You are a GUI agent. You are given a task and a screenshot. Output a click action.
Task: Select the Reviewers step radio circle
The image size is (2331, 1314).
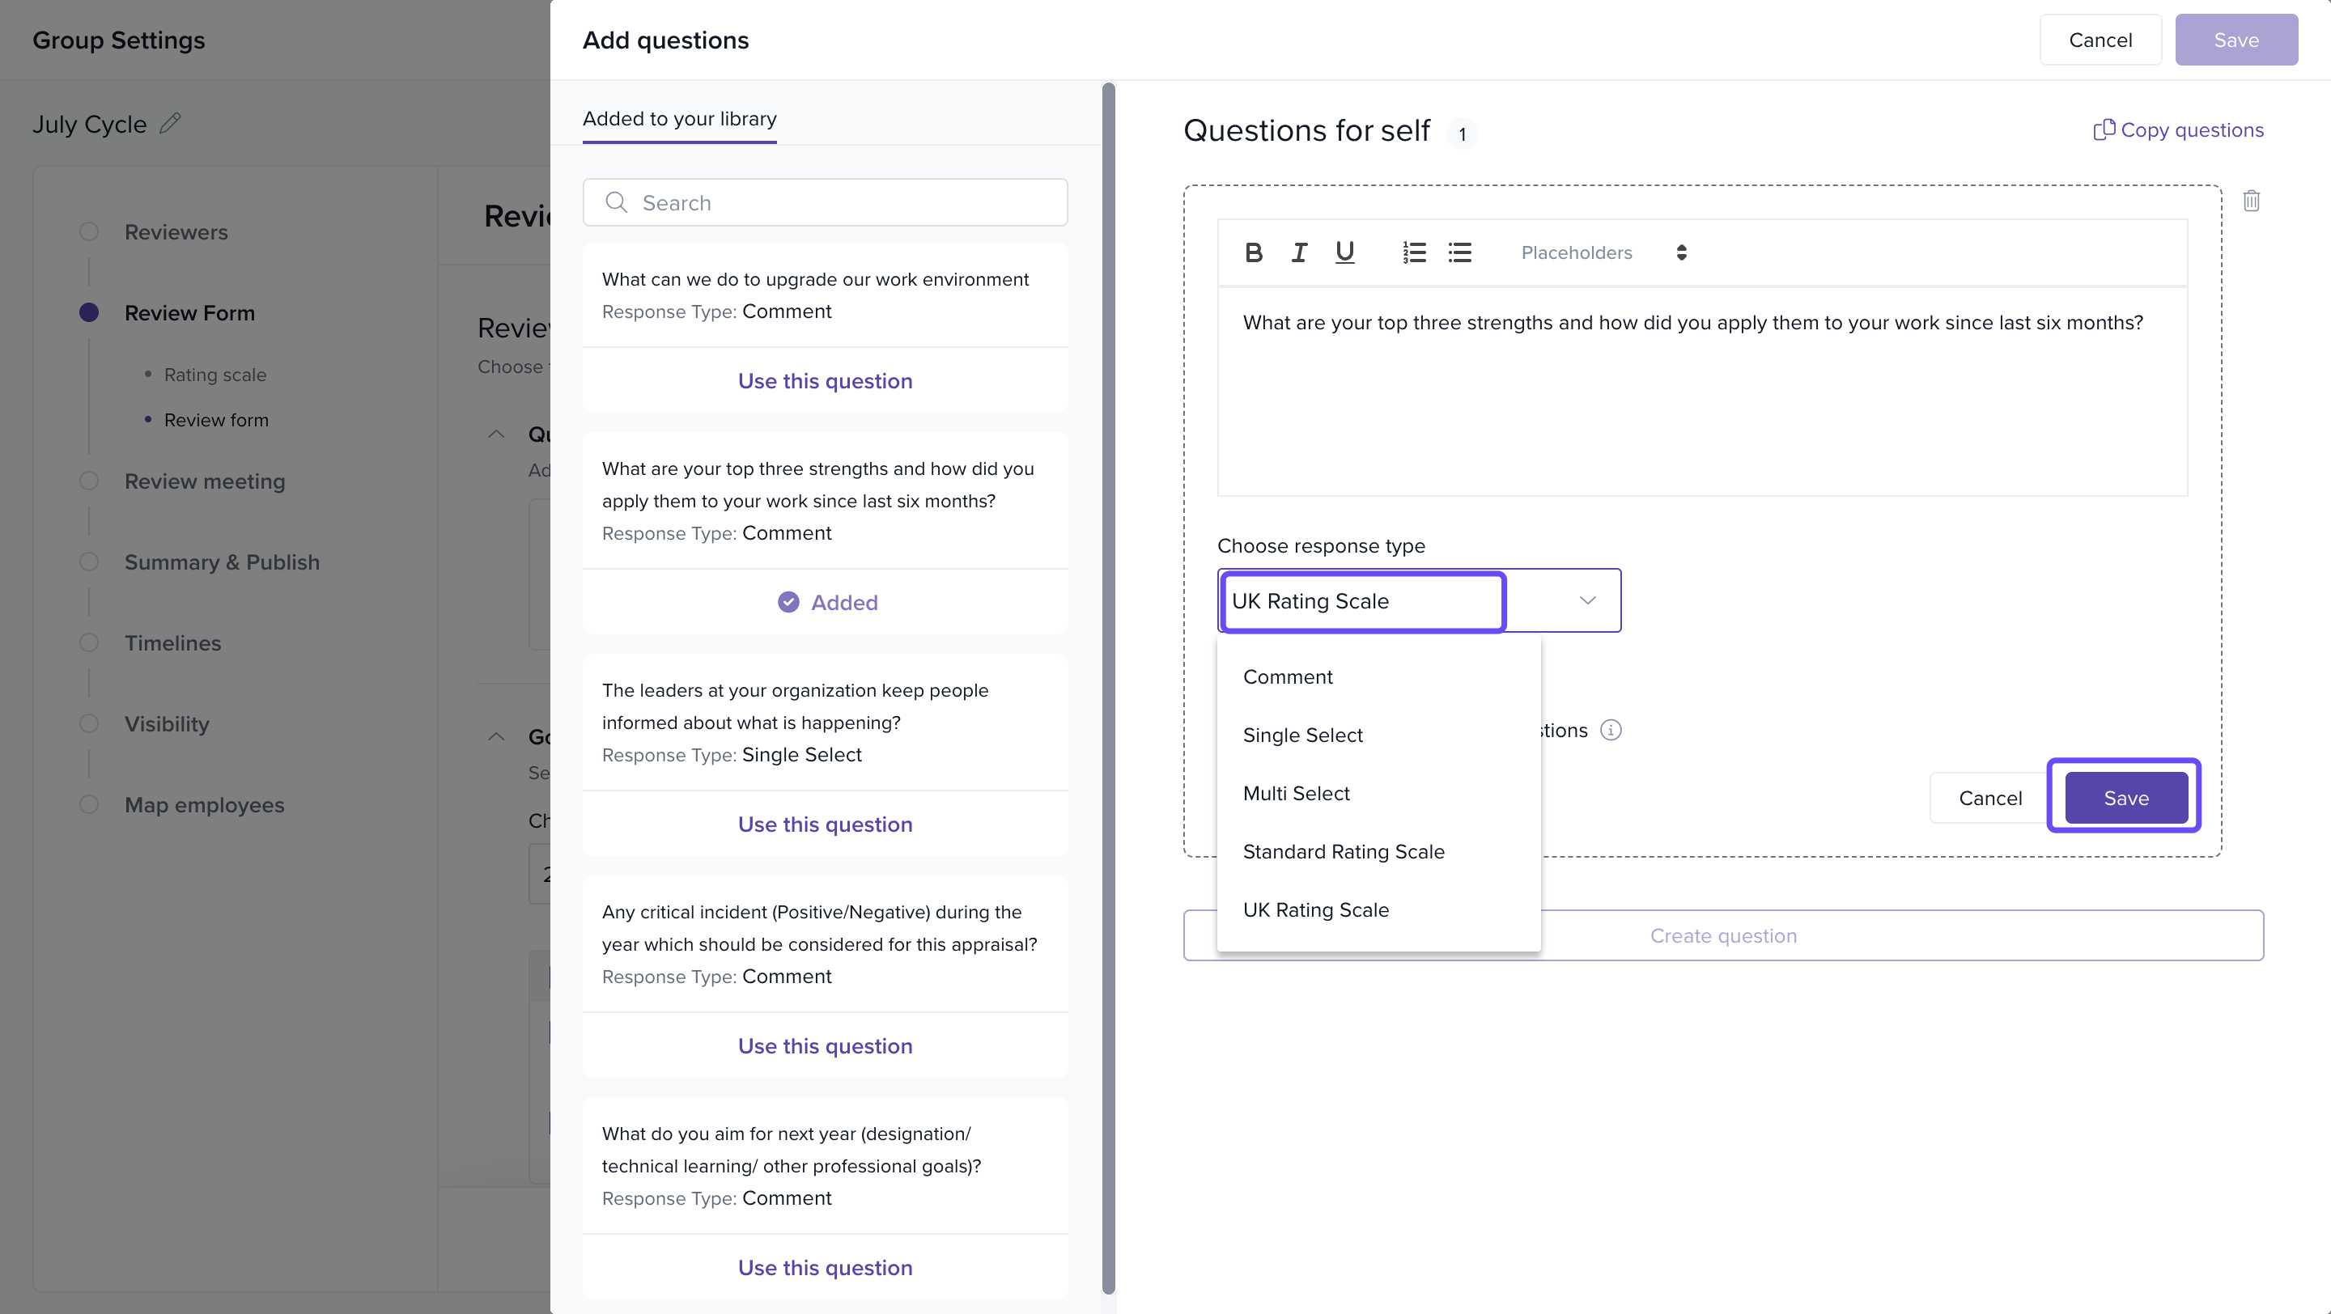[89, 231]
